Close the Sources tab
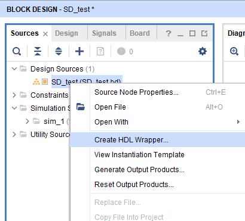The height and width of the screenshot is (221, 245). [x=45, y=34]
